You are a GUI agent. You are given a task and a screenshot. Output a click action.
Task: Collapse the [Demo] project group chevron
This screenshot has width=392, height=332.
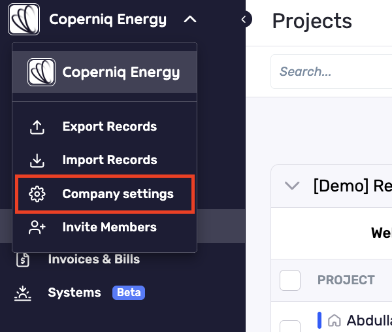tap(292, 186)
